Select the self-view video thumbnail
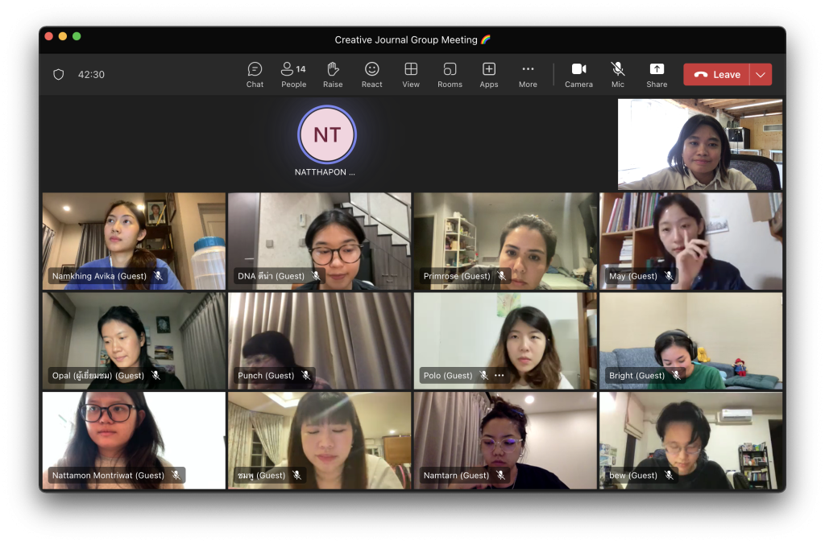The height and width of the screenshot is (544, 825). (700, 144)
